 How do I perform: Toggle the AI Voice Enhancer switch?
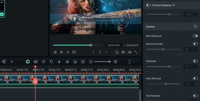point(148,5)
